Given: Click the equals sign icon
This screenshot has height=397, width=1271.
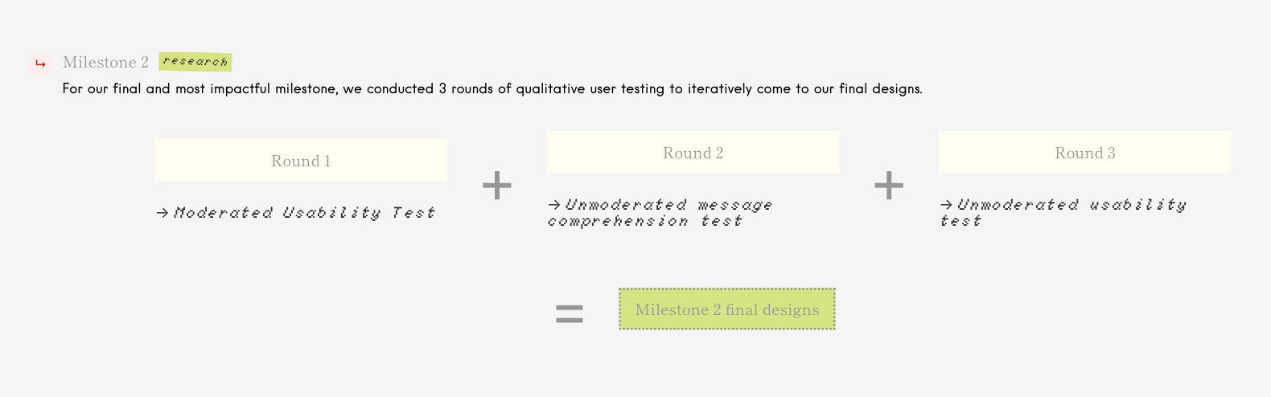Looking at the screenshot, I should [570, 313].
